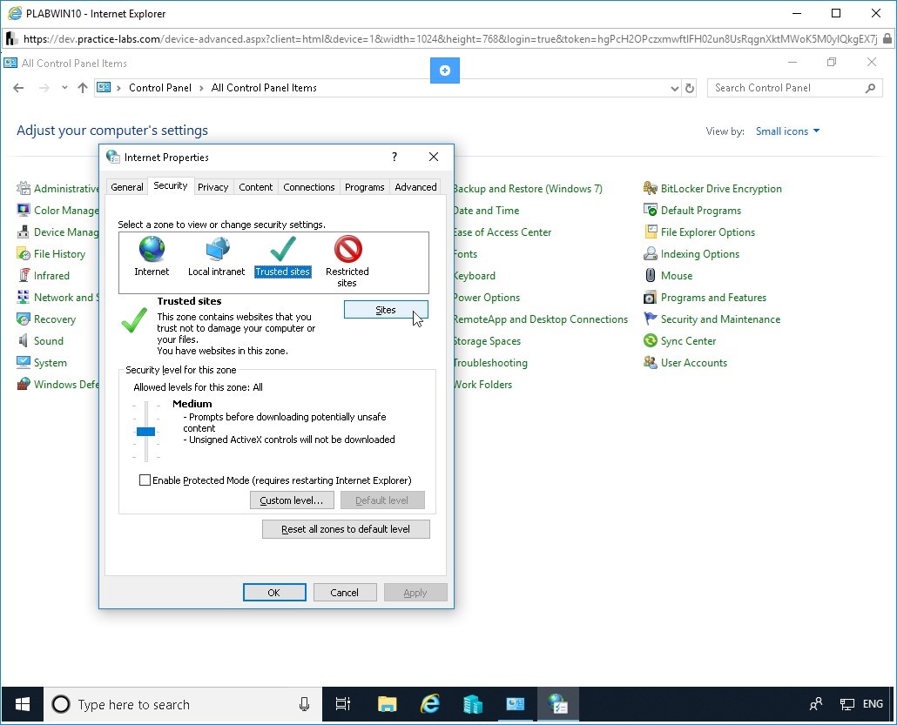This screenshot has height=725, width=897.
Task: Click the Windows Start button
Action: [23, 704]
